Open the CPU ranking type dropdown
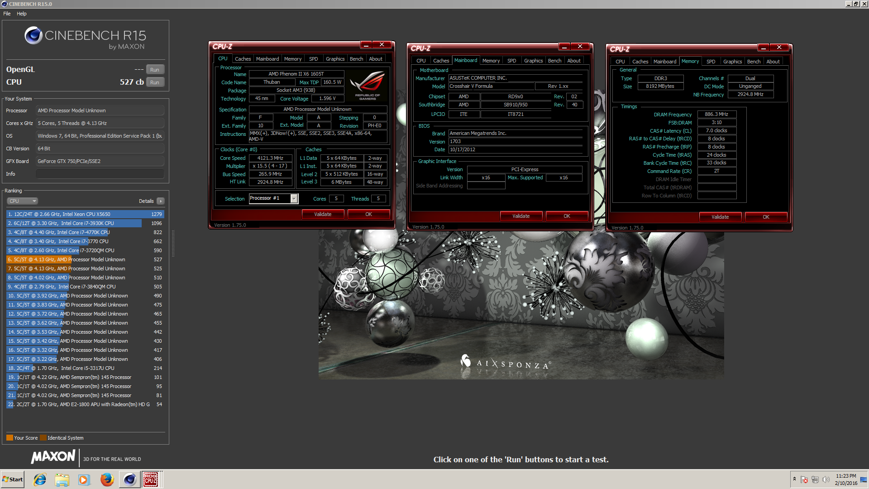This screenshot has height=489, width=869. (x=22, y=201)
